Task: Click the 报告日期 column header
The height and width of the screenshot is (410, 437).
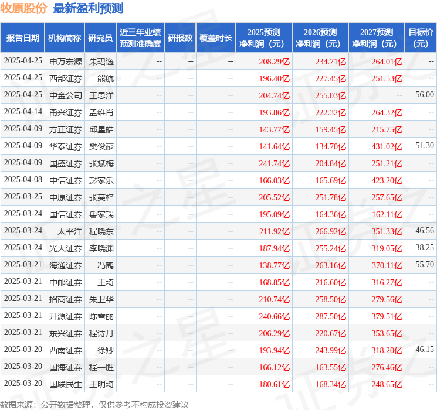Action: coord(22,38)
